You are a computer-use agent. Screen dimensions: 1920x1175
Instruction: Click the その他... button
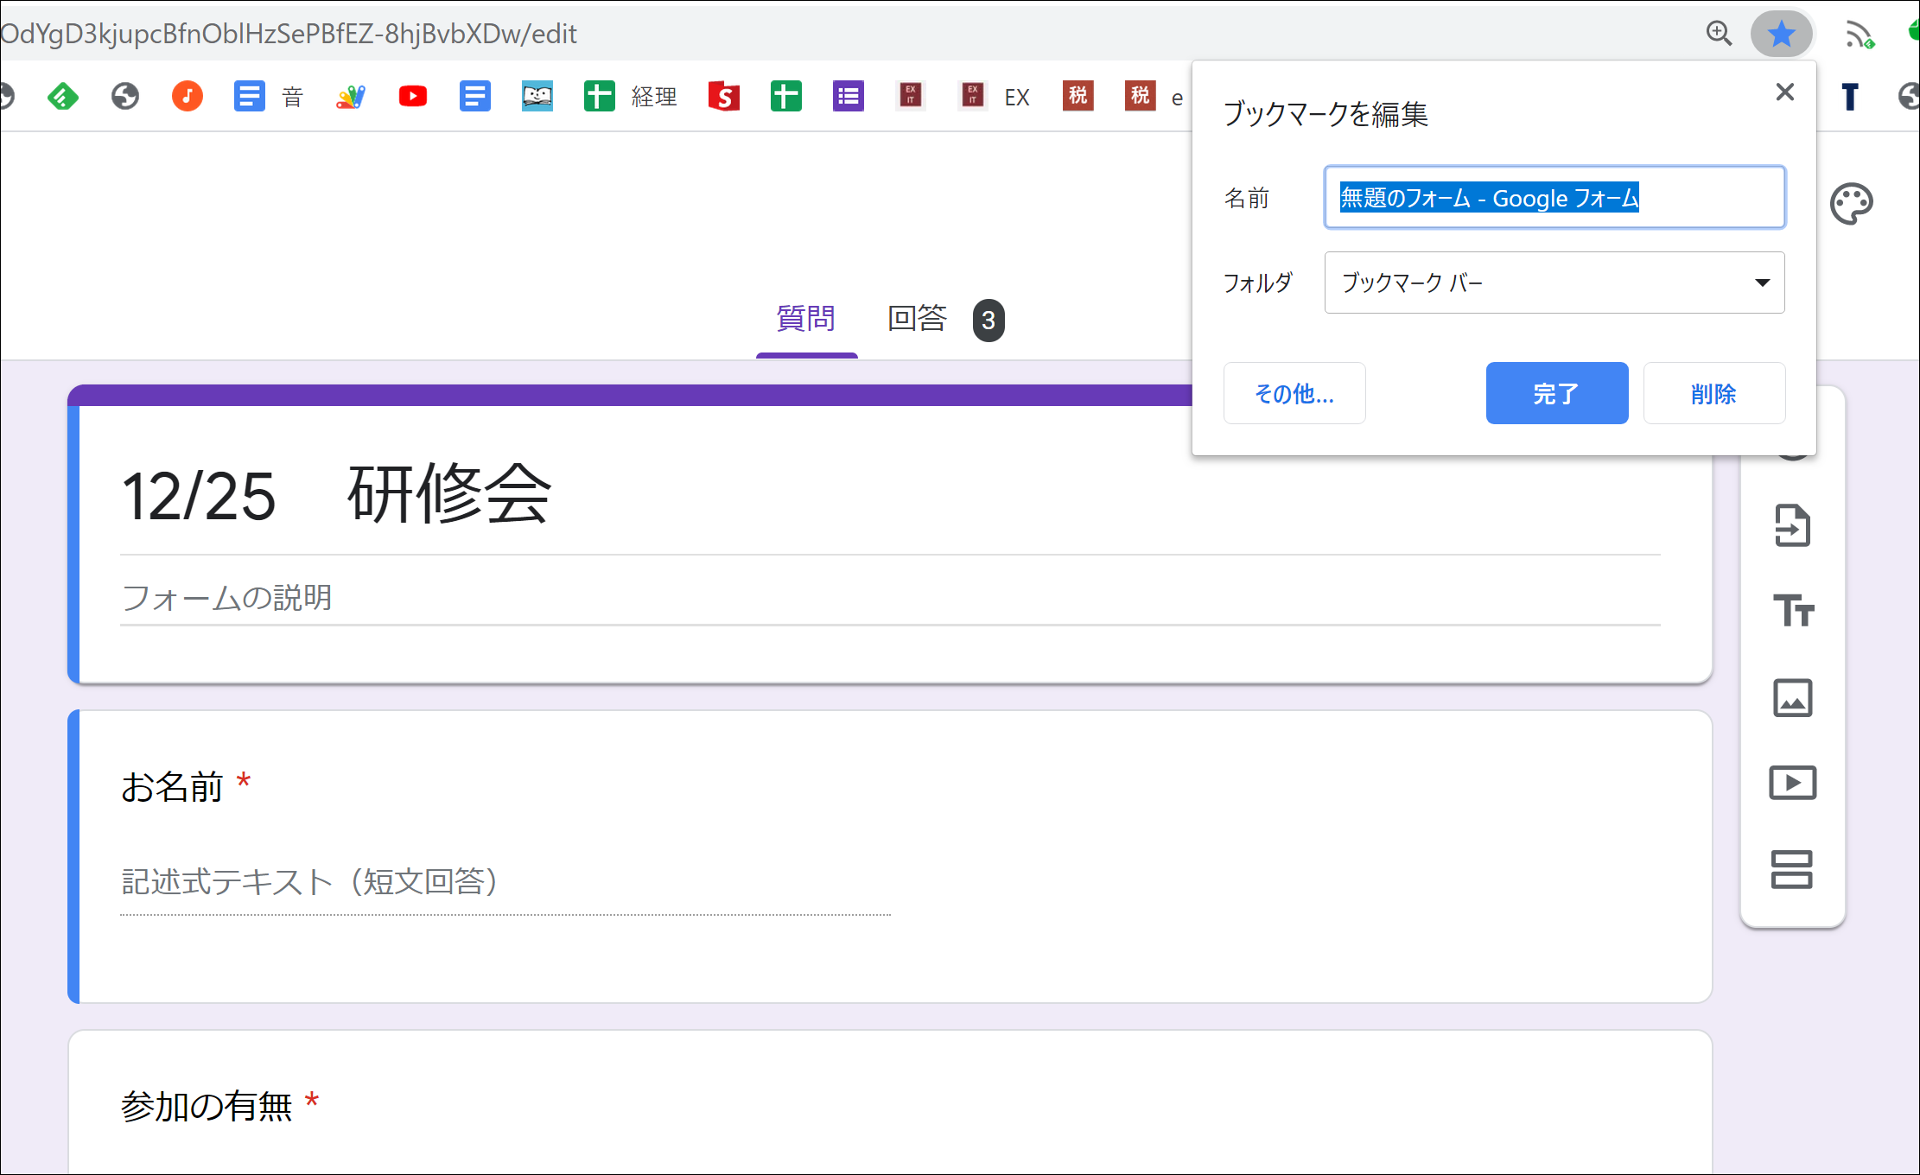point(1294,393)
